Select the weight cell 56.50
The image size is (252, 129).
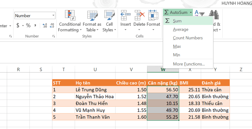pos(163,90)
